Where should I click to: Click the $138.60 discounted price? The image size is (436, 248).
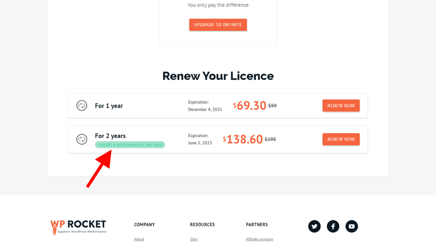[244, 139]
